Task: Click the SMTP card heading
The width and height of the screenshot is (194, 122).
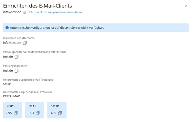Action: [x=55, y=106]
